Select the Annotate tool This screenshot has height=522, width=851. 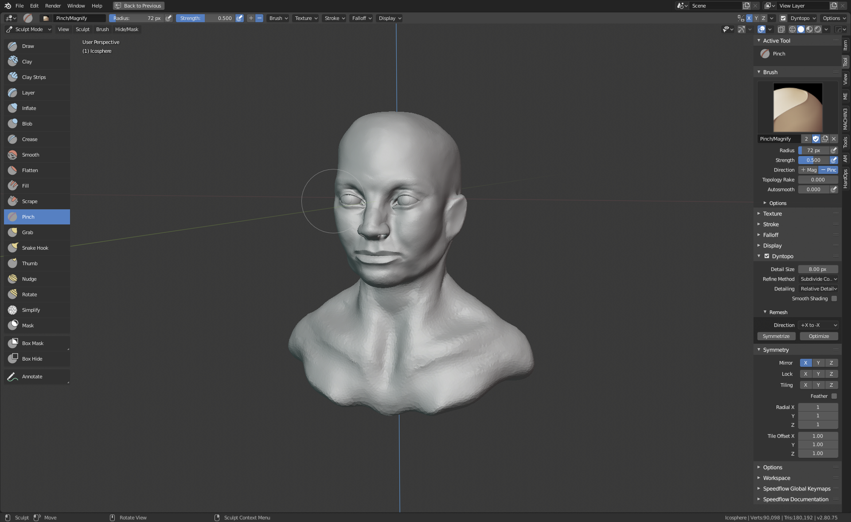(x=32, y=377)
